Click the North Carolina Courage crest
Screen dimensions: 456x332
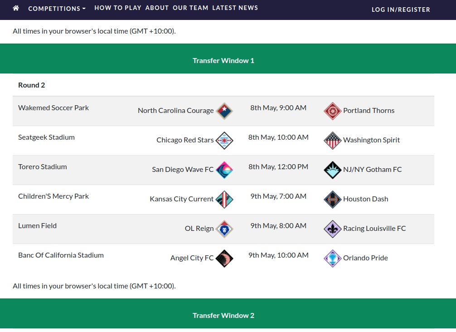coord(224,111)
